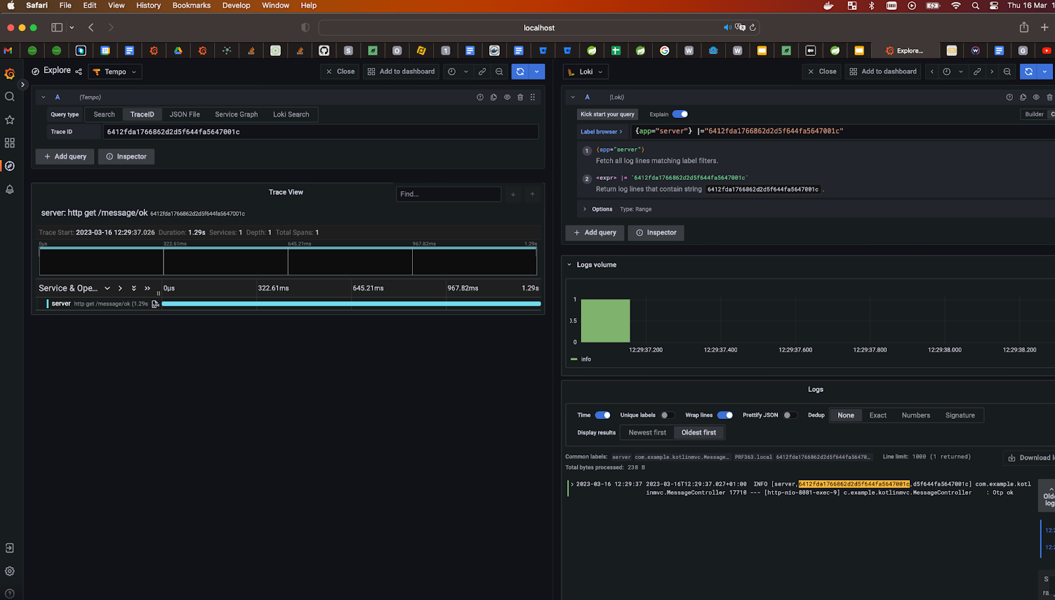Open the alerting bell icon
The height and width of the screenshot is (600, 1055).
9,190
